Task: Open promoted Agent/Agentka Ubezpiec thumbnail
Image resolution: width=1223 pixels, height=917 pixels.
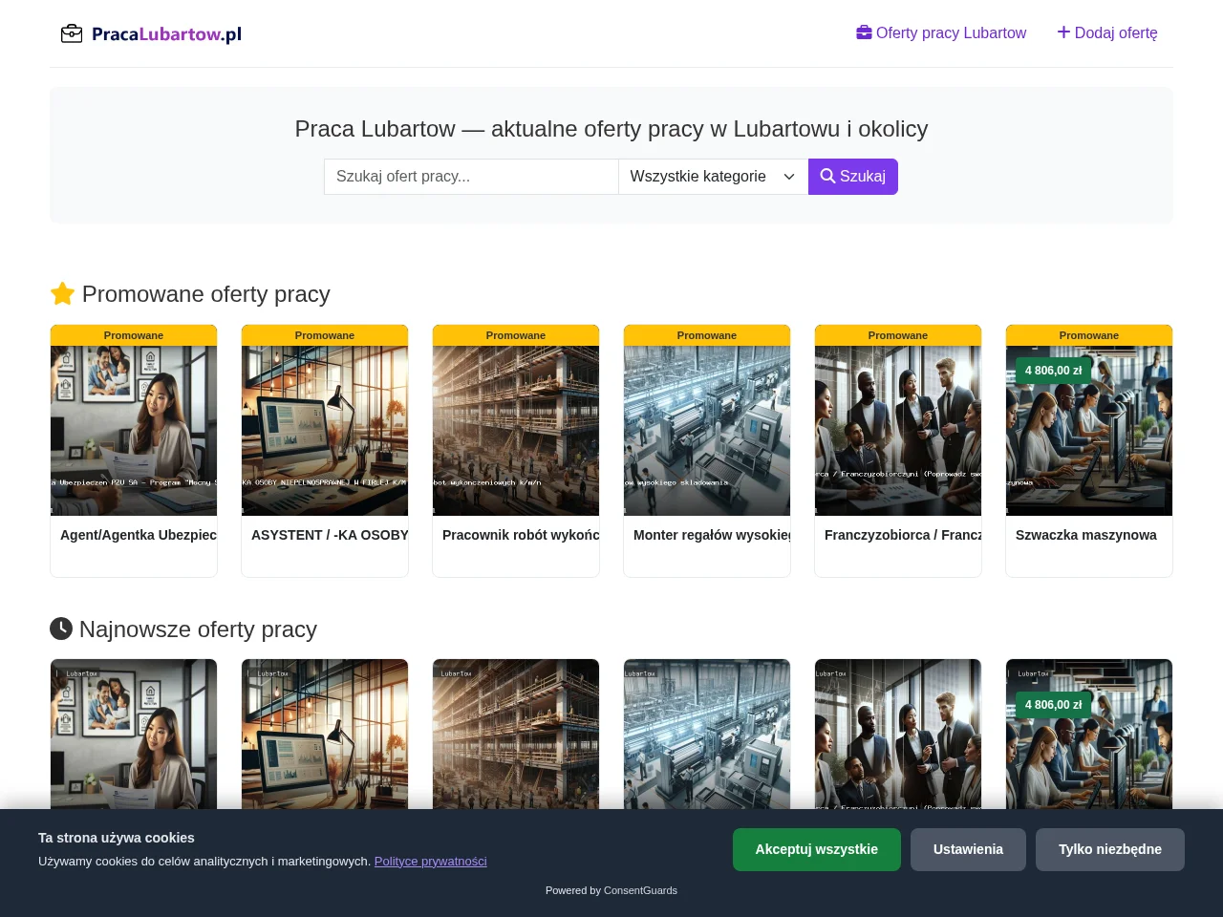Action: [134, 431]
